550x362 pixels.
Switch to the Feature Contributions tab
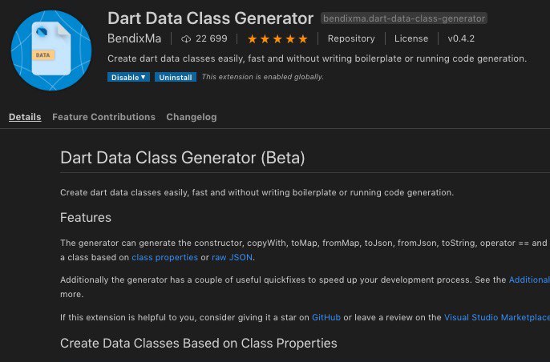pyautogui.click(x=104, y=117)
